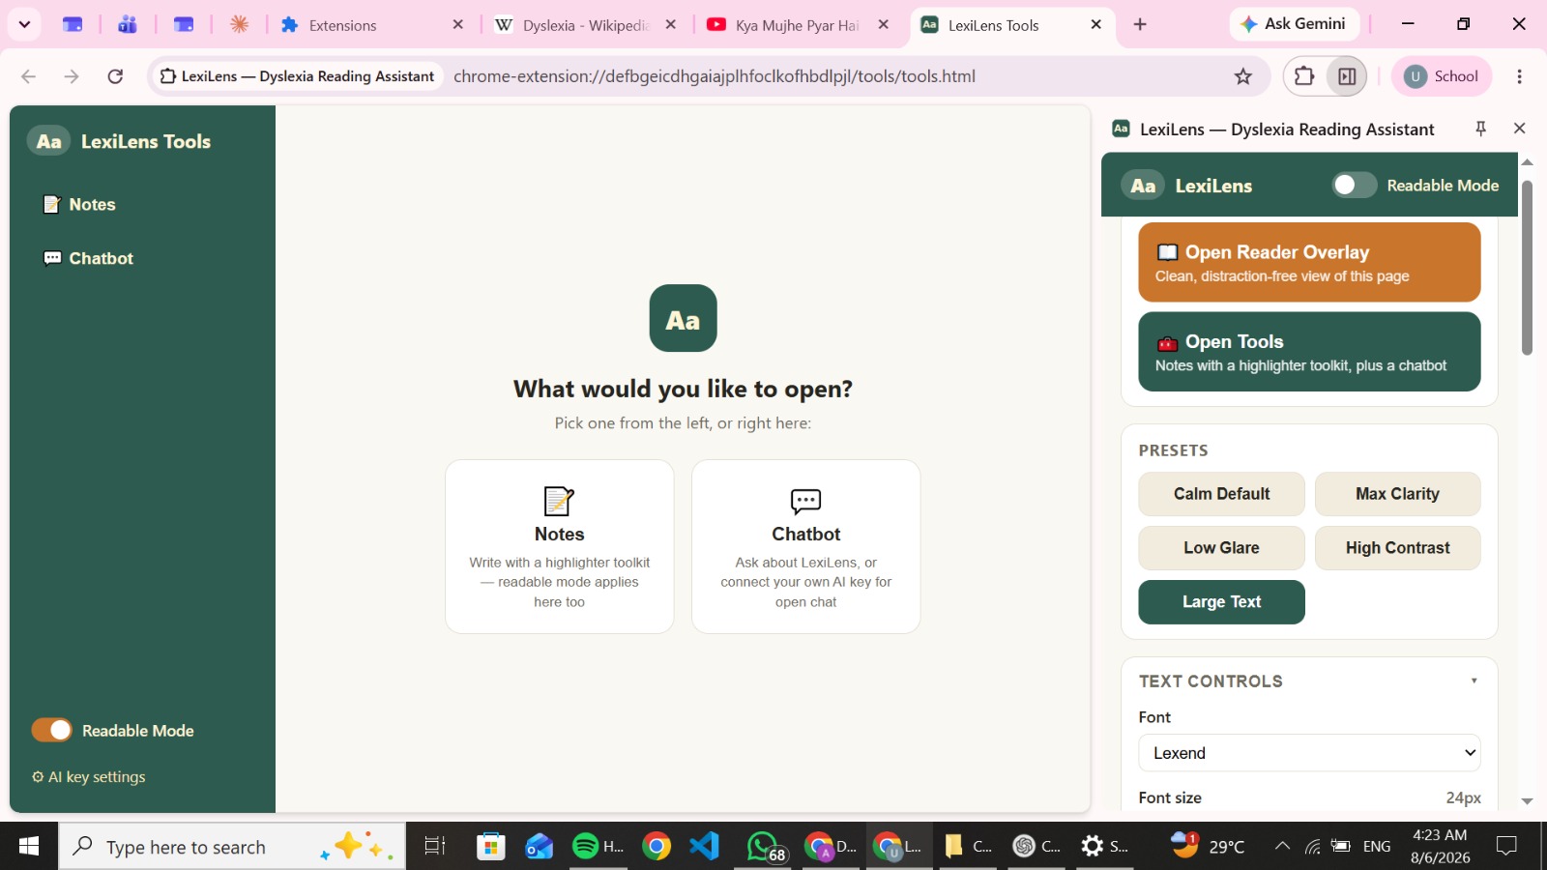Open the Extensions puzzle menu
This screenshot has width=1547, height=870.
coord(1304,76)
